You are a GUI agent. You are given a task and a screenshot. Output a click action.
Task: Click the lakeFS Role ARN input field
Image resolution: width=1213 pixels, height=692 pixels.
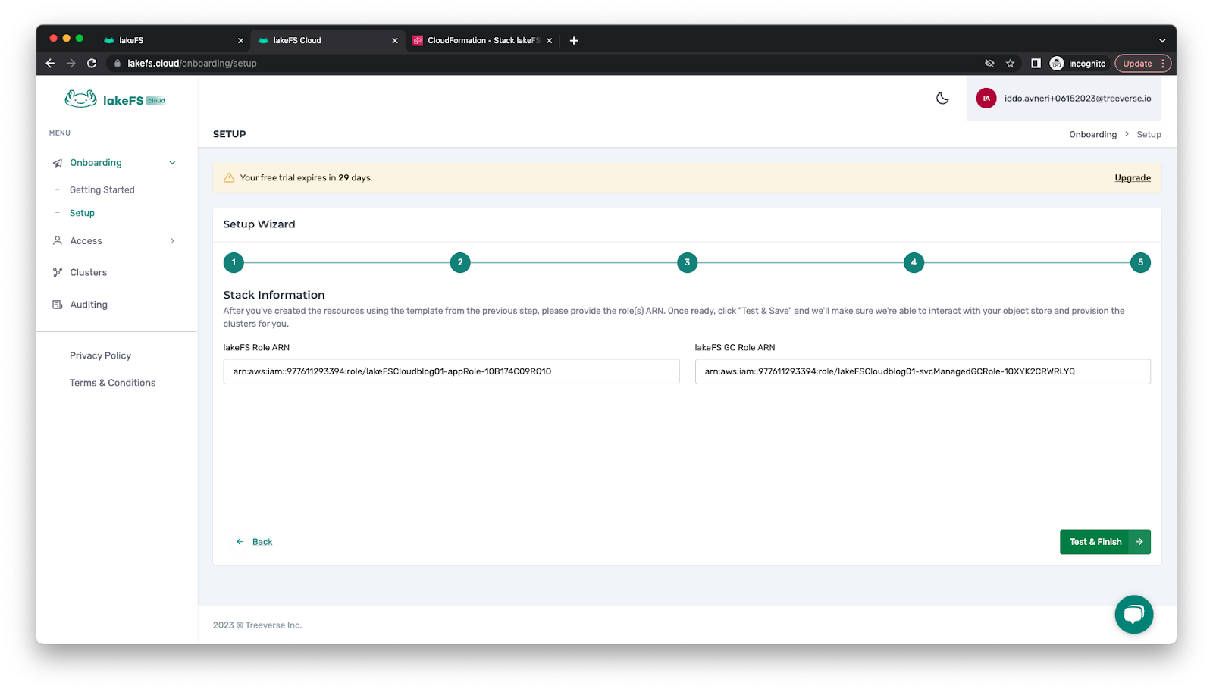451,371
